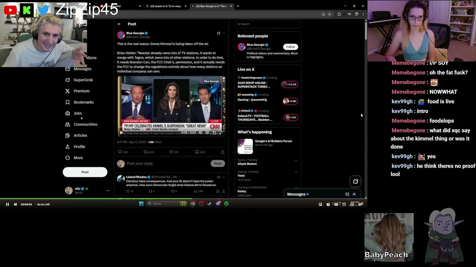Open the options menu for Aliyah Boston trend
Viewport: 476px width, 267px height.
(x=296, y=161)
